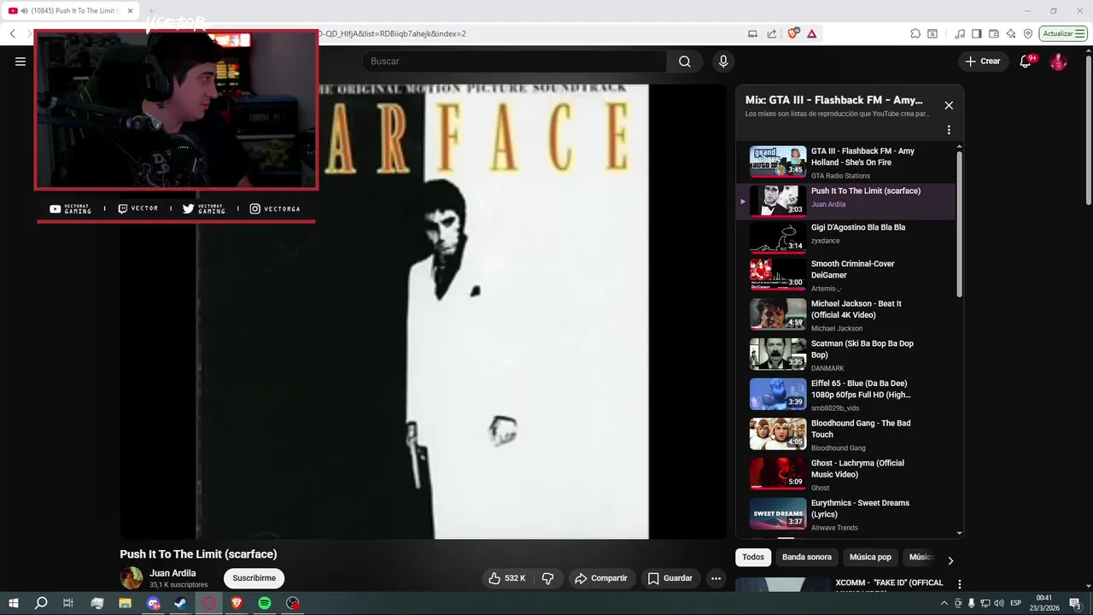The width and height of the screenshot is (1093, 615).
Task: Click the Compartir button
Action: (601, 578)
